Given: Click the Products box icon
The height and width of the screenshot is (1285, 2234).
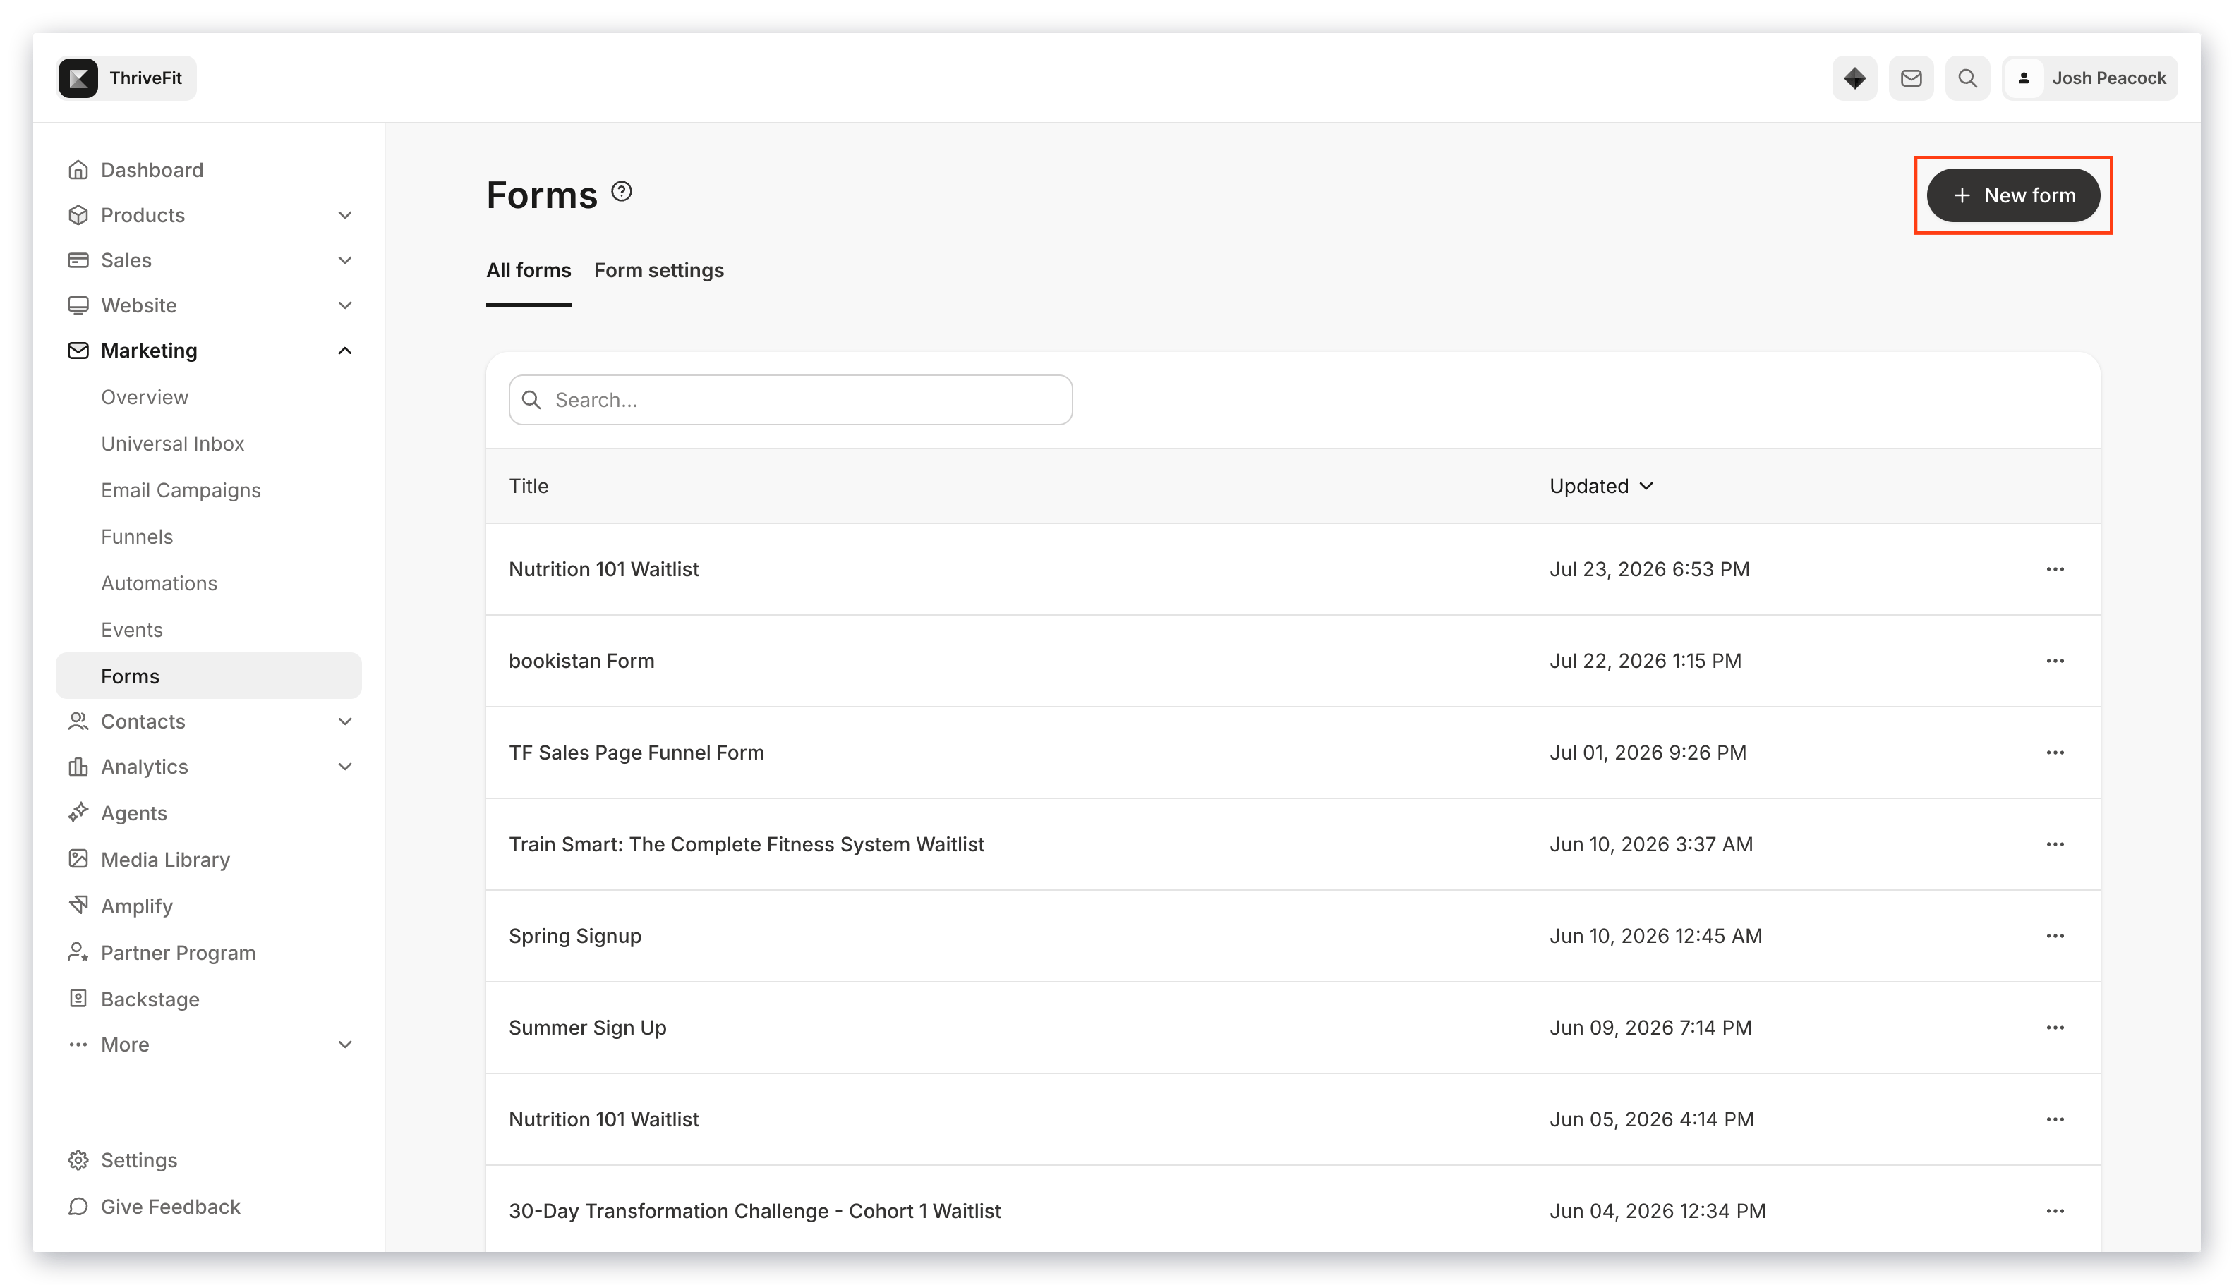Looking at the screenshot, I should click(78, 214).
